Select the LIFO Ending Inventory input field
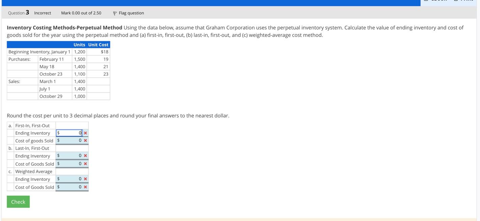 pyautogui.click(x=69, y=156)
